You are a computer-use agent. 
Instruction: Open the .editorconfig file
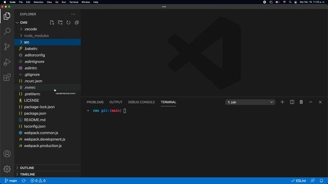click(48, 55)
